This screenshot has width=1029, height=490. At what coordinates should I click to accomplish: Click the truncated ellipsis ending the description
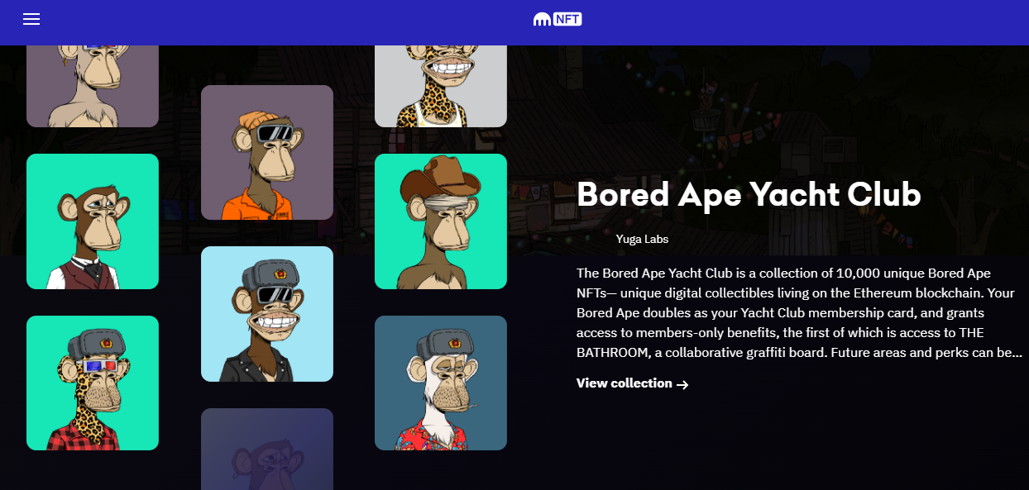coord(1018,354)
